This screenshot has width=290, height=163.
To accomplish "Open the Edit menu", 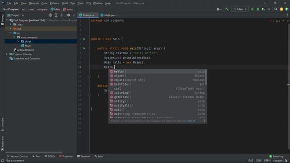I will pos(16,3).
